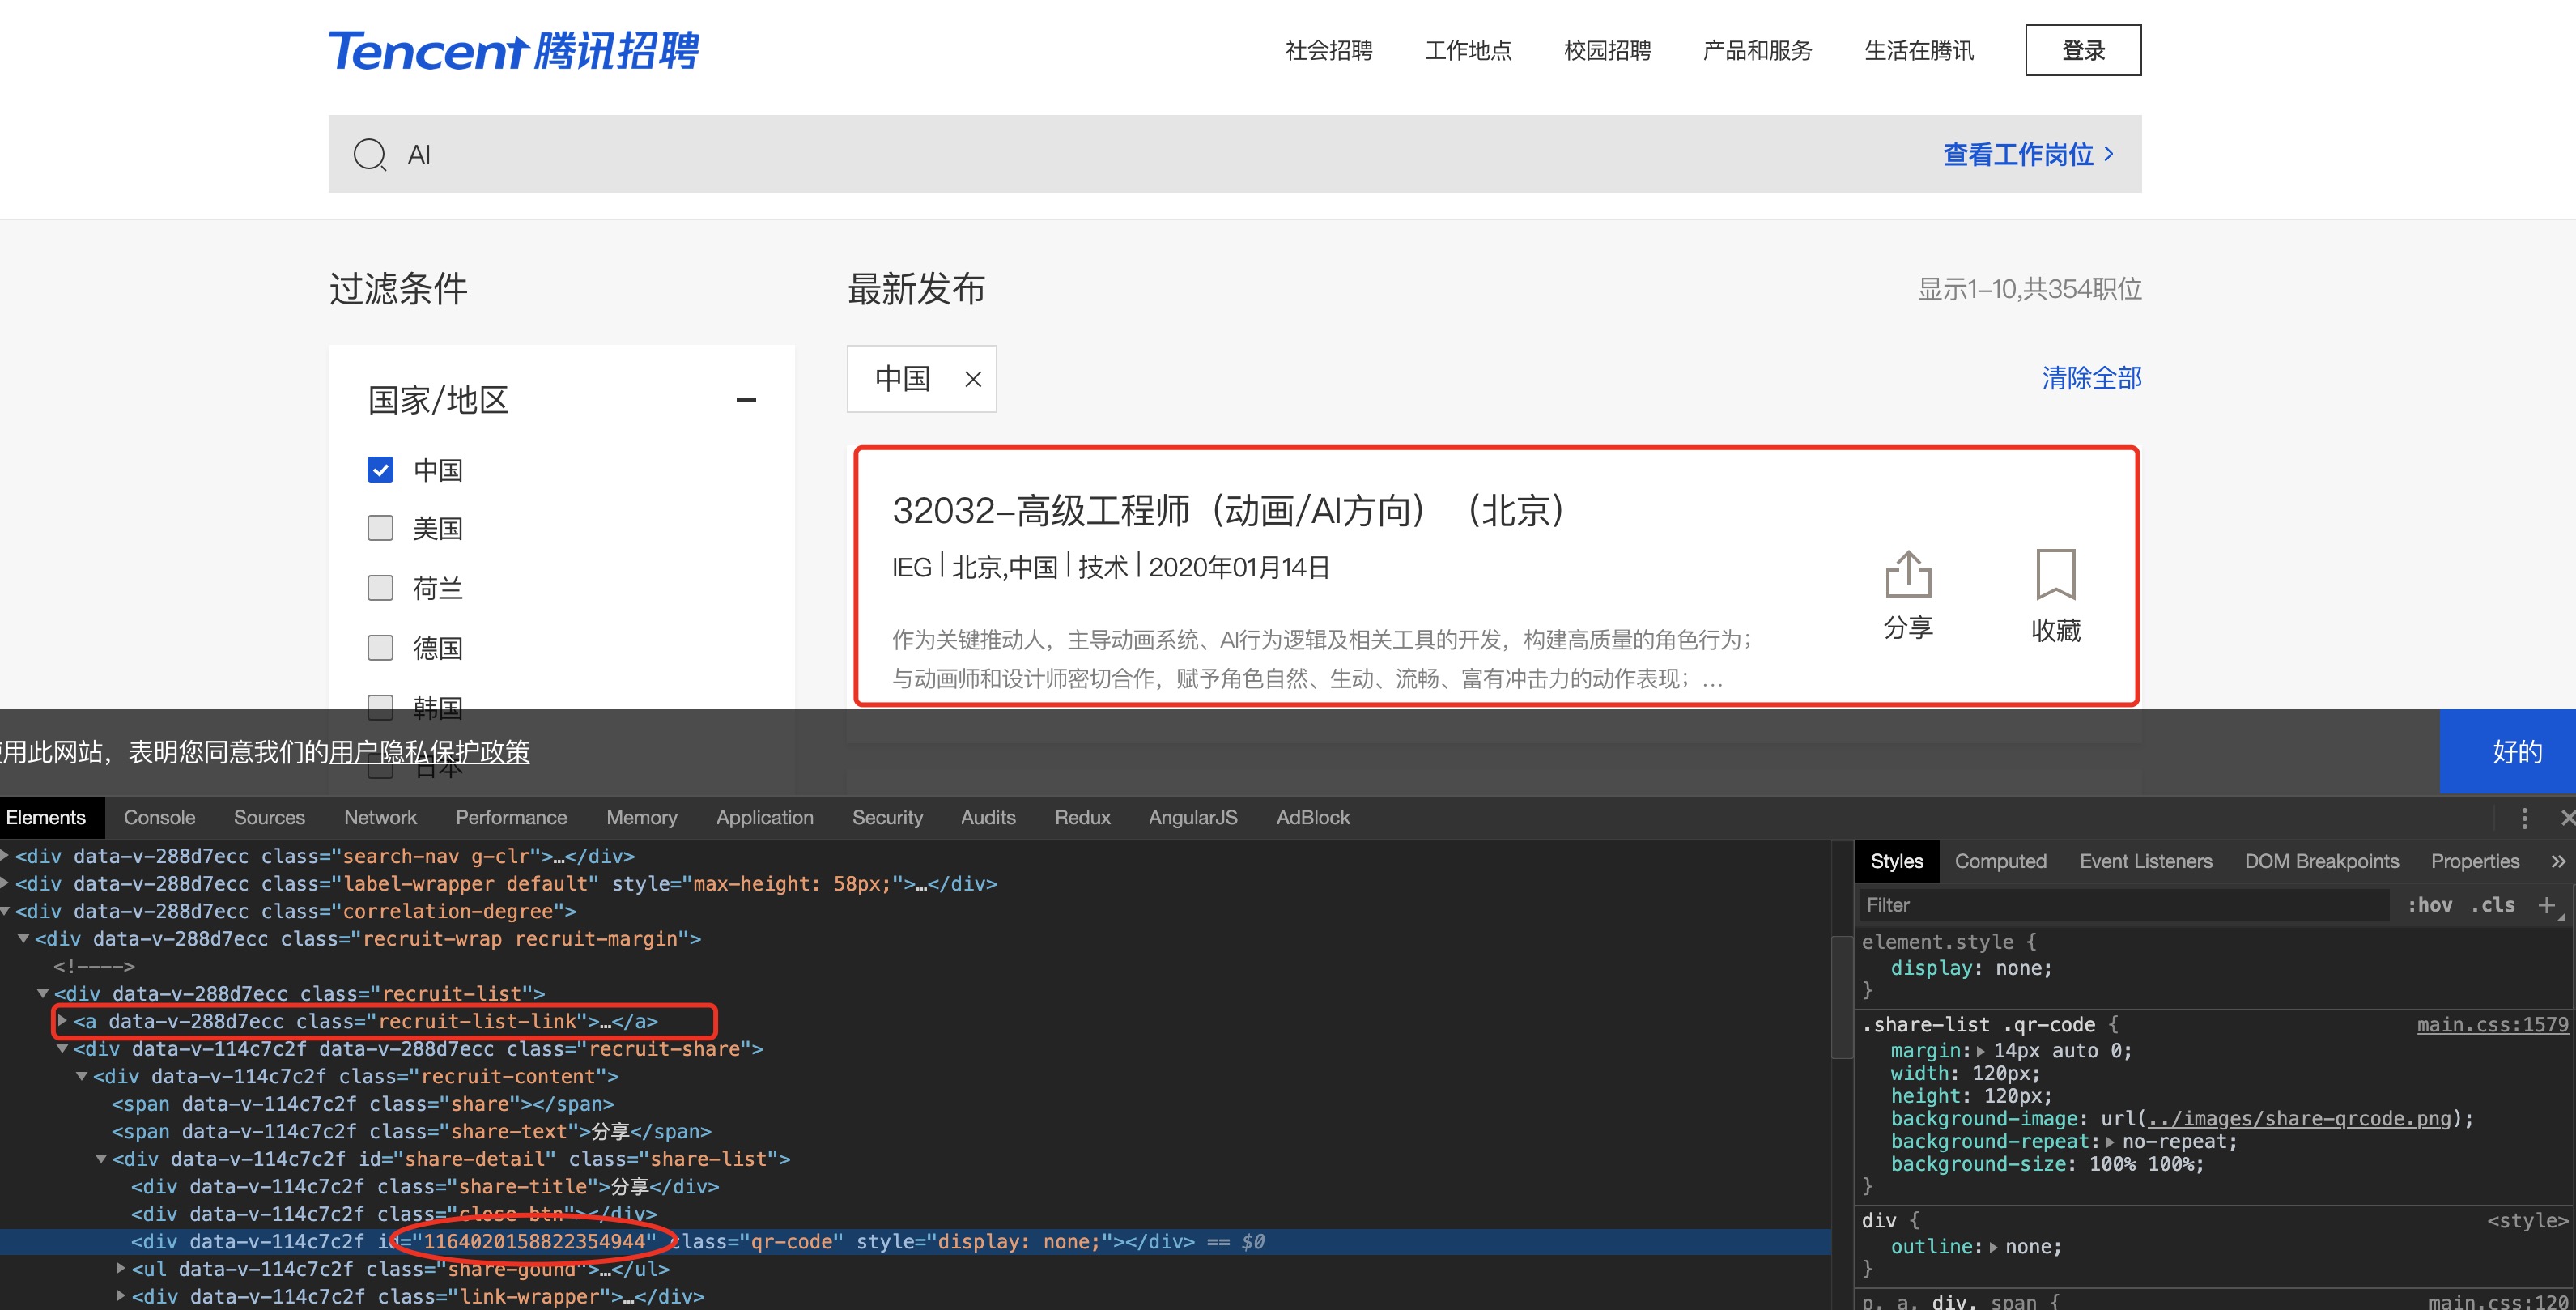
Task: Click the share icon on the job card
Action: pos(1907,574)
